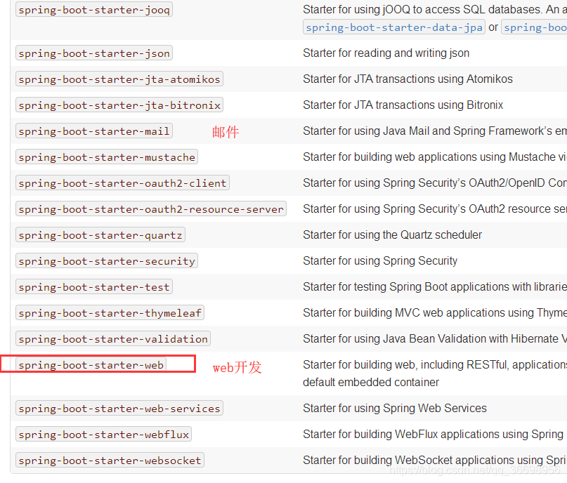567x483 pixels.
Task: Click 'Starter for using Spring Web Services' text
Action: click(x=395, y=409)
